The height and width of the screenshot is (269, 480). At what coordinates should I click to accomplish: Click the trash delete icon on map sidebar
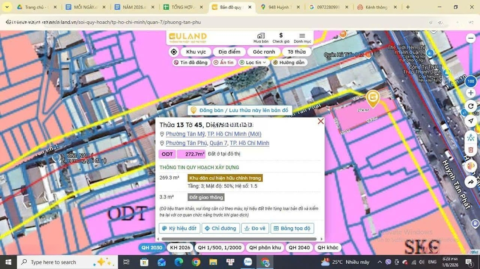coord(471,150)
